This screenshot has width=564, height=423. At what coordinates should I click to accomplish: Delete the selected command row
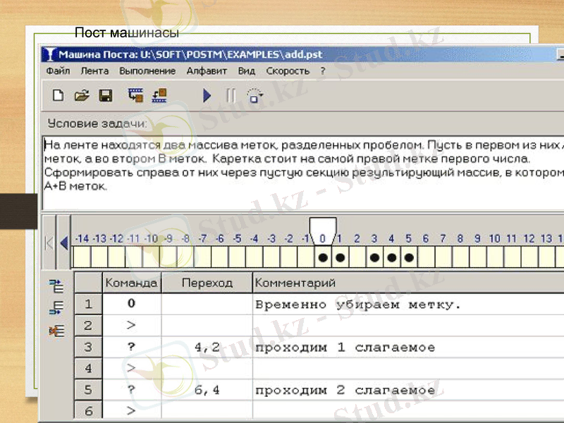click(x=59, y=329)
